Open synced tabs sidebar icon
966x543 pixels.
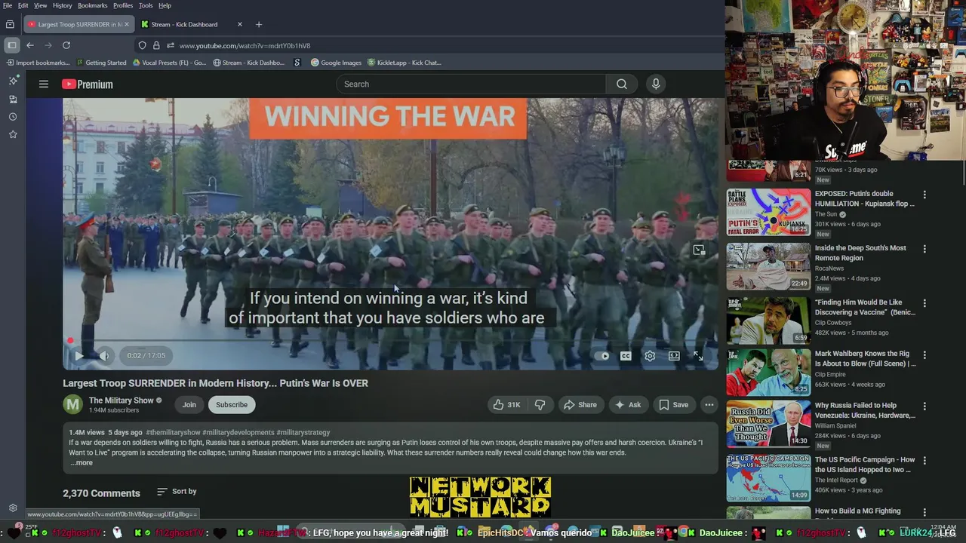13,99
